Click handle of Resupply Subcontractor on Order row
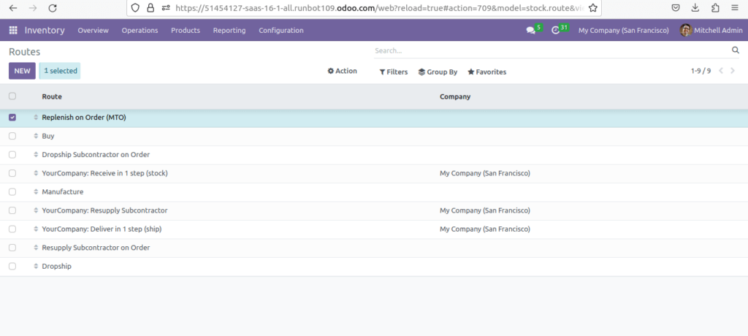 [x=36, y=248]
